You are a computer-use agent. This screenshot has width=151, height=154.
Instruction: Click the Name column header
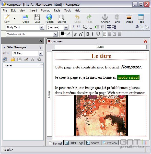[x=20, y=65]
